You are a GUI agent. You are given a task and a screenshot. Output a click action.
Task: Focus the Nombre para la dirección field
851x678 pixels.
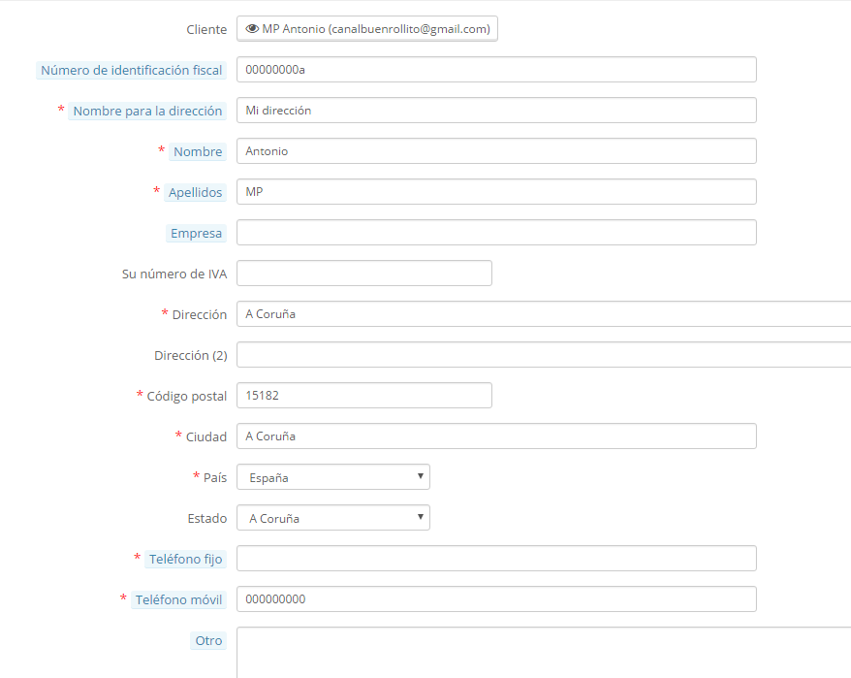496,111
